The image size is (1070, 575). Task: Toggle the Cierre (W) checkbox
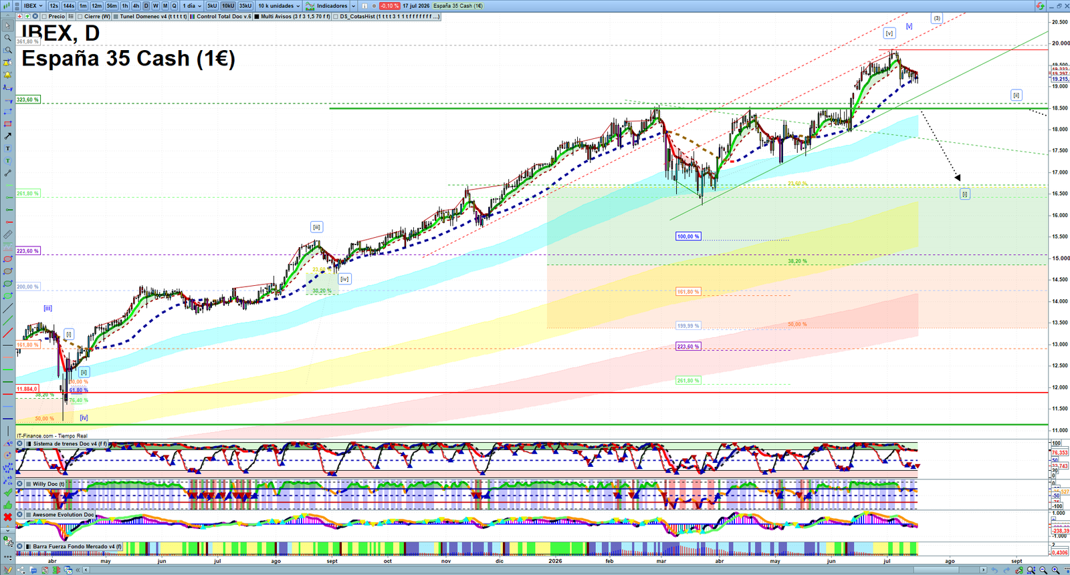[80, 16]
